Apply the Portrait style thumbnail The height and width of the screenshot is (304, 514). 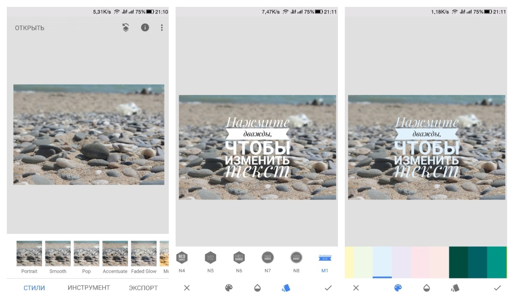click(29, 254)
